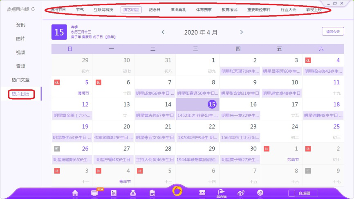Click the 合成器 button

coord(303,193)
